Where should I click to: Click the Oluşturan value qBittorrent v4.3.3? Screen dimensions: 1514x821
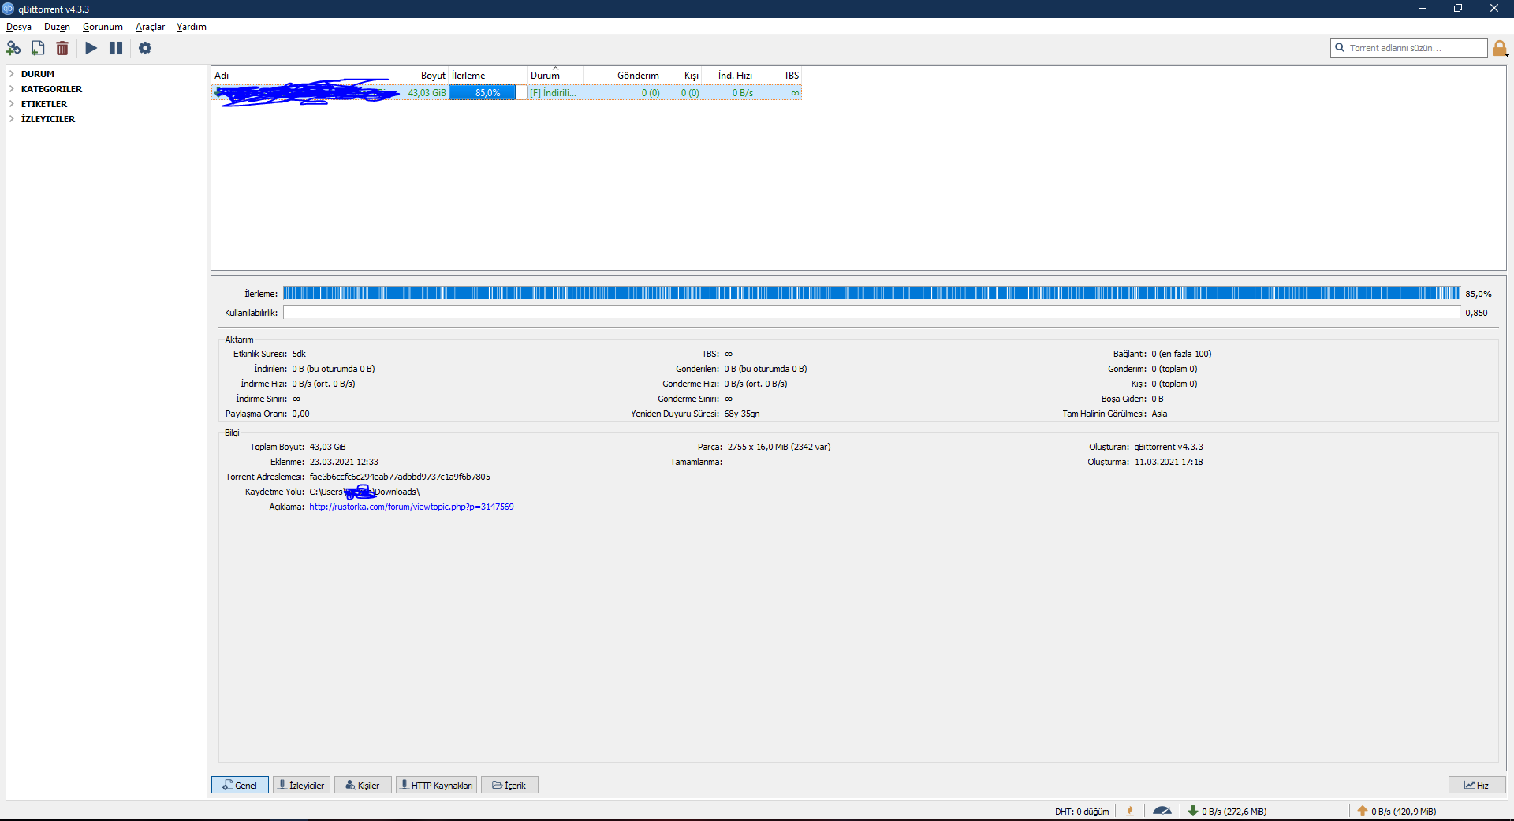pyautogui.click(x=1169, y=447)
